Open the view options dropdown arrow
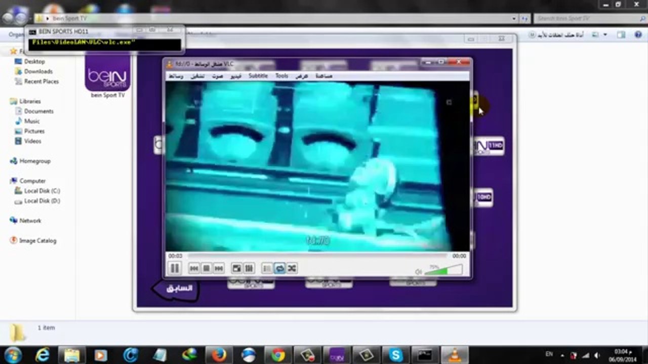The height and width of the screenshot is (364, 648). [604, 35]
